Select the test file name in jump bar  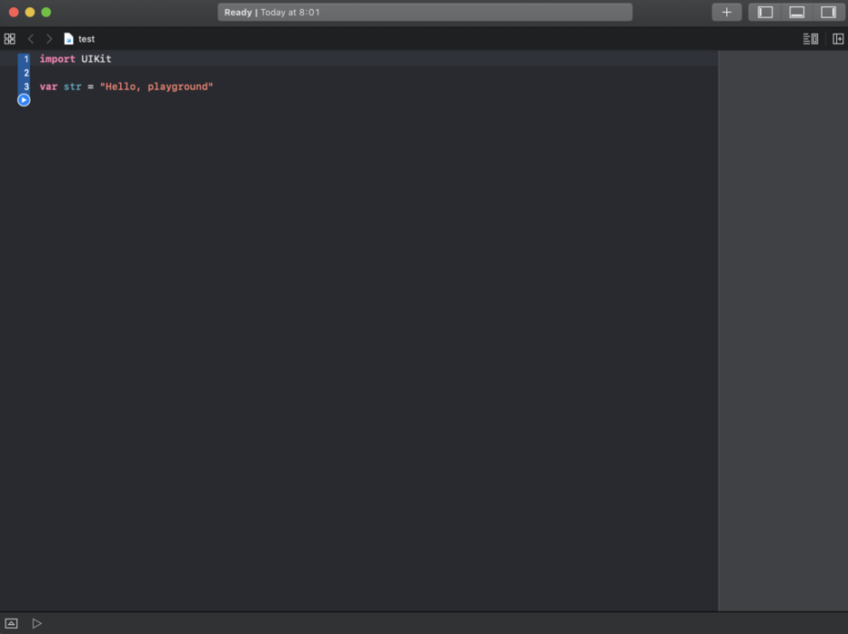(86, 39)
